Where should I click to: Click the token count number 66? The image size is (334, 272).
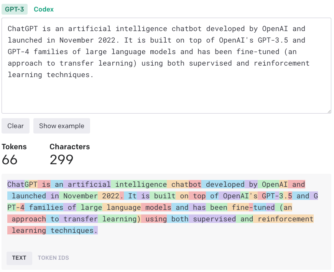(x=10, y=160)
